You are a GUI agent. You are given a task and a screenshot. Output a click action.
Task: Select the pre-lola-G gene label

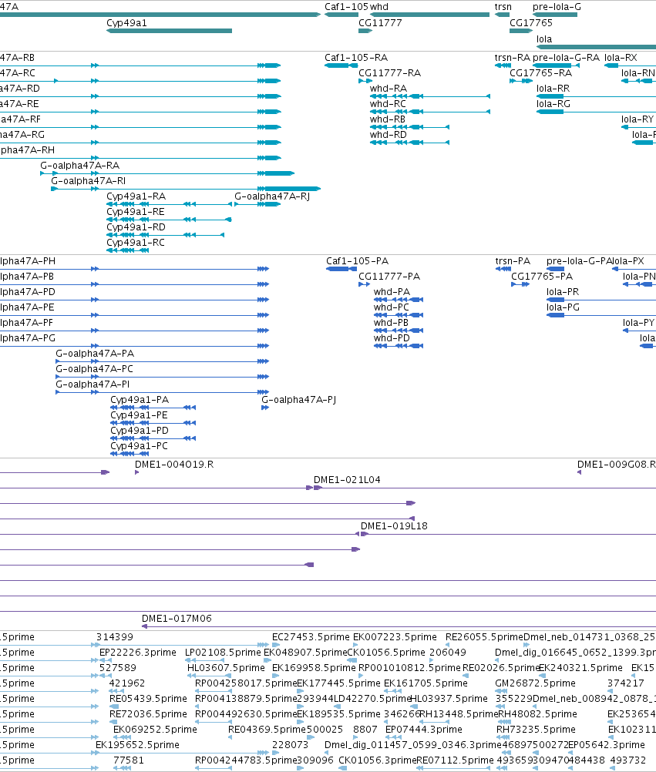point(557,7)
